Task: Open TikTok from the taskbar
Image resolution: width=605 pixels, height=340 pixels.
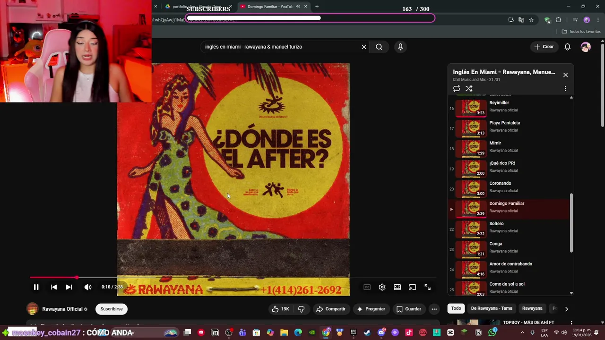Action: click(x=409, y=332)
